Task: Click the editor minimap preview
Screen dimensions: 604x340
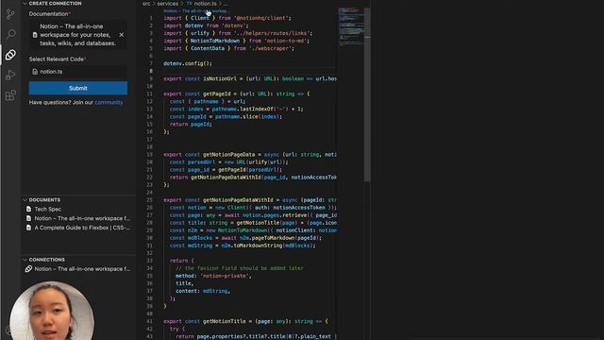Action: [351, 26]
